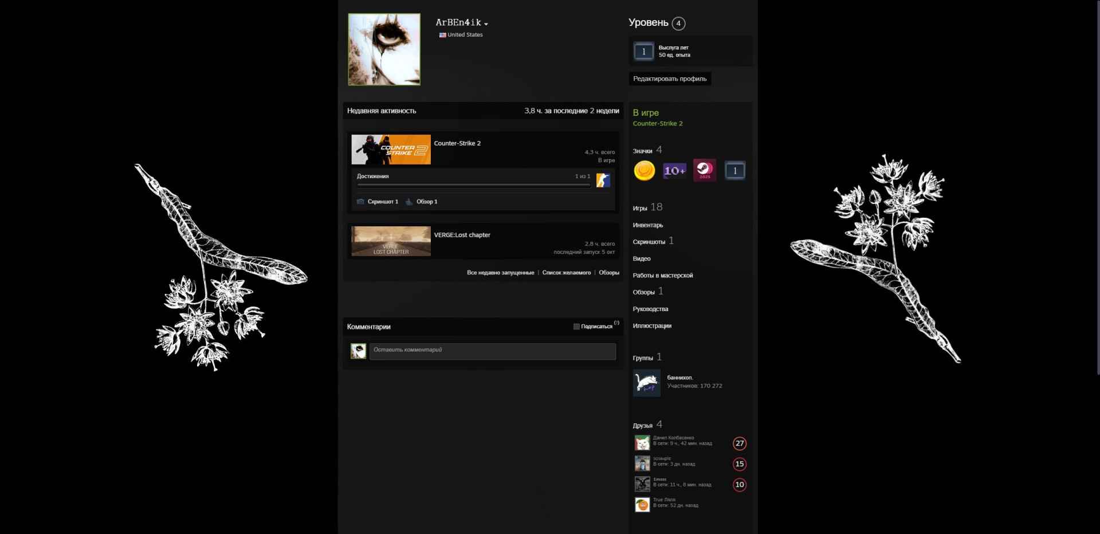Click the Недавняя активность heading
The image size is (1100, 534).
coord(382,111)
